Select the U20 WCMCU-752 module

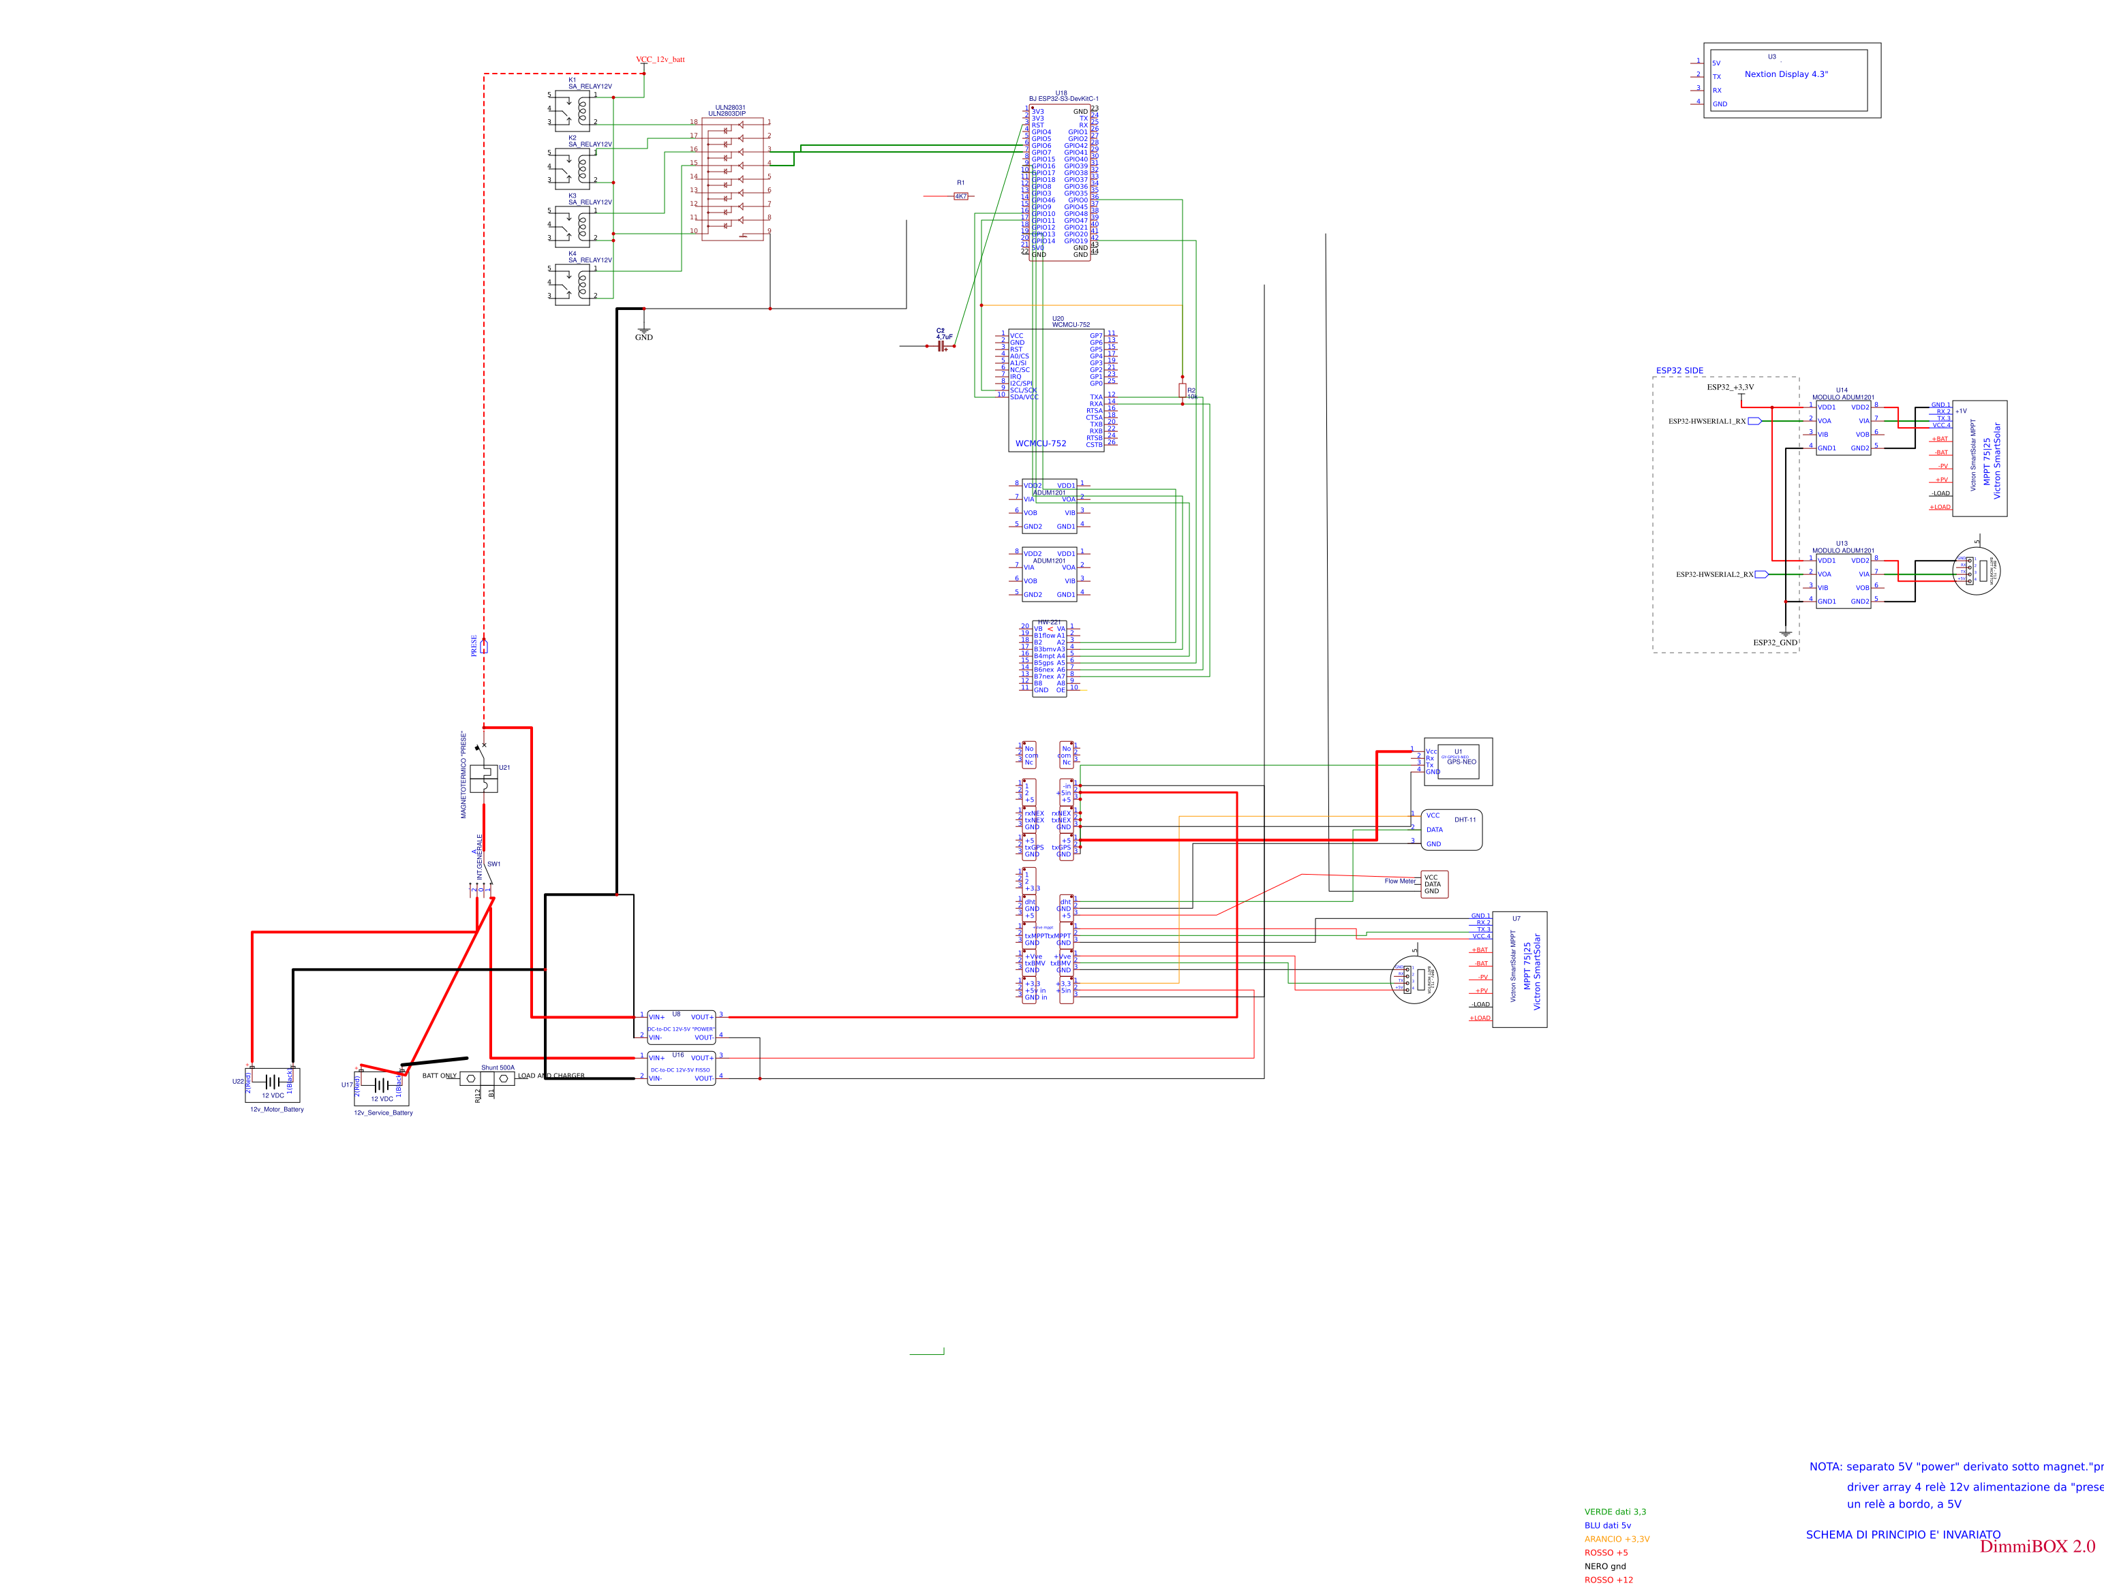tap(1056, 390)
